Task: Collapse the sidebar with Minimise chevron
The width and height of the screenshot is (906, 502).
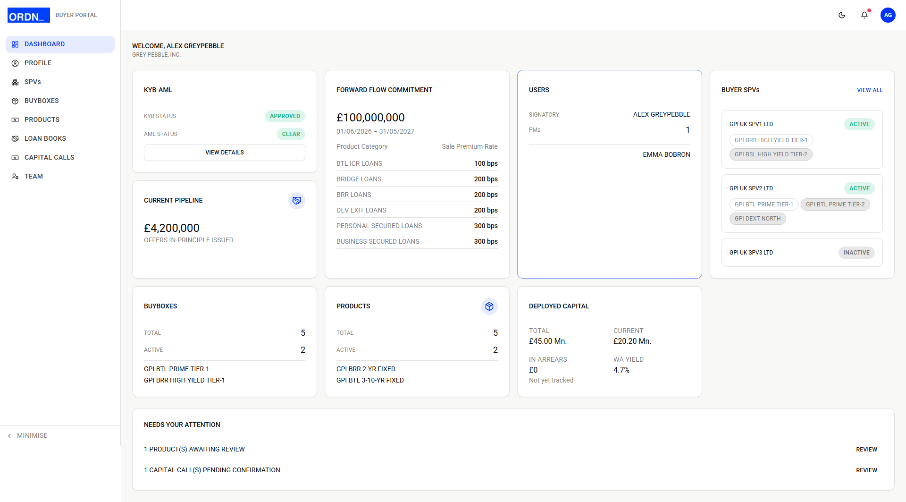Action: tap(9, 436)
